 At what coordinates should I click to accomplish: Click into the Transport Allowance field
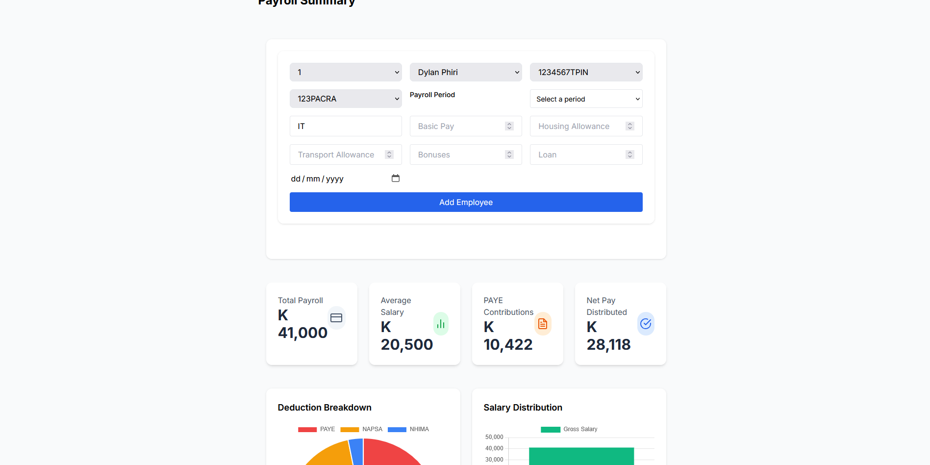[x=346, y=155]
